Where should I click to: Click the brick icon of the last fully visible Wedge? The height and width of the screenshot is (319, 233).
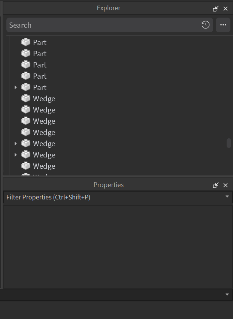tap(26, 166)
